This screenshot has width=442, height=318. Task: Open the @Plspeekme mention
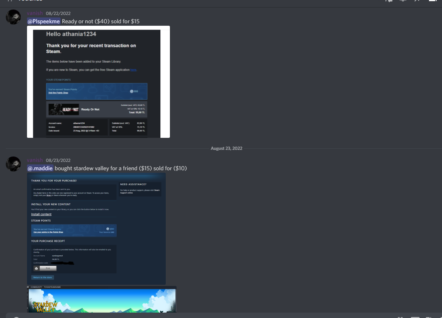click(x=44, y=22)
